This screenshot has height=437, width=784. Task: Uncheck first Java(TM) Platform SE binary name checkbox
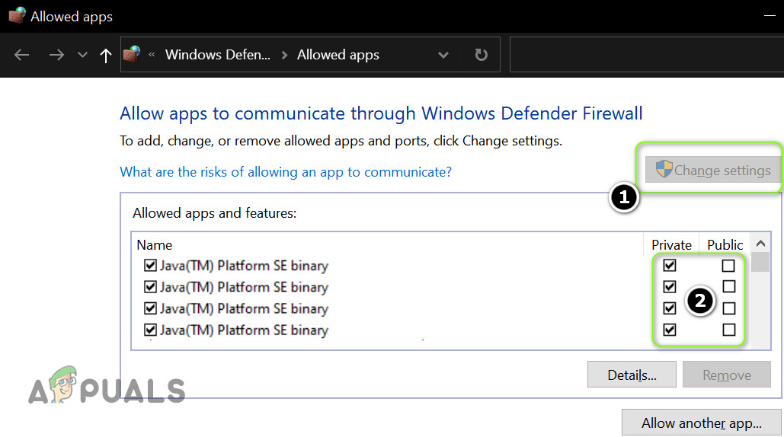coord(150,266)
